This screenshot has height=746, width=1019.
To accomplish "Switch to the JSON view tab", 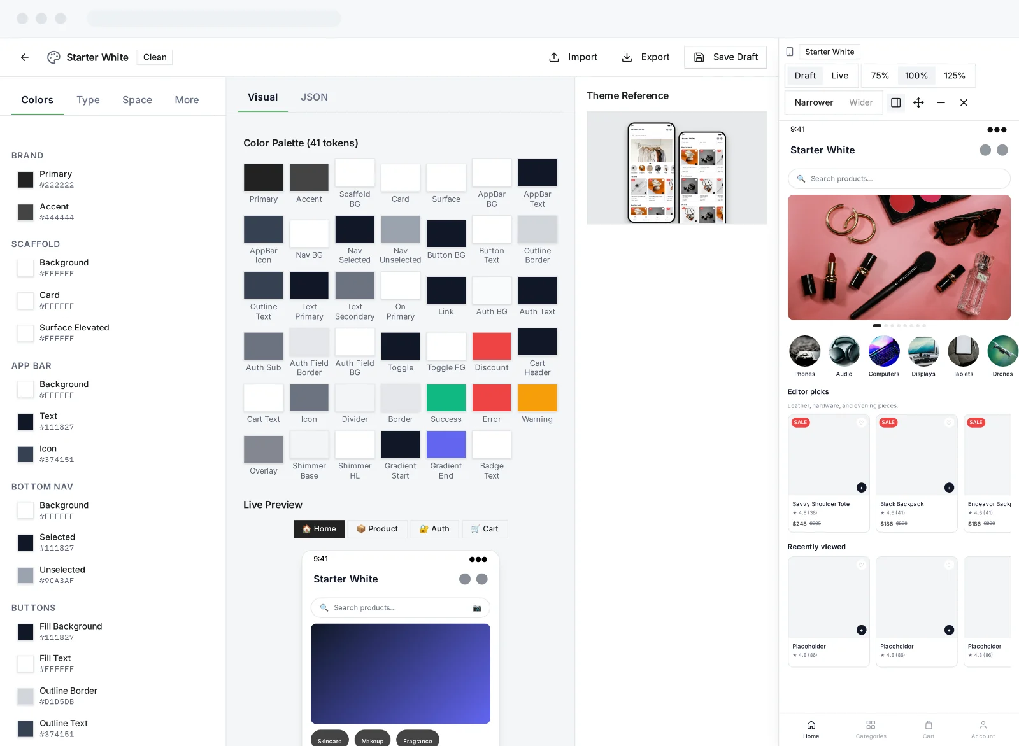I will click(315, 97).
